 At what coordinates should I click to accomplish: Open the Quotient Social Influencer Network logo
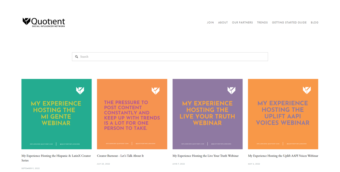pos(44,22)
